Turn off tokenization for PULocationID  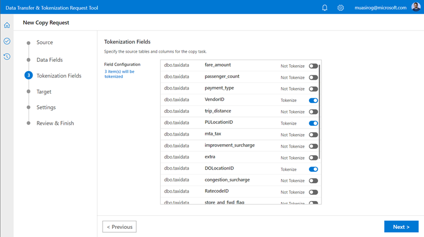(x=313, y=123)
